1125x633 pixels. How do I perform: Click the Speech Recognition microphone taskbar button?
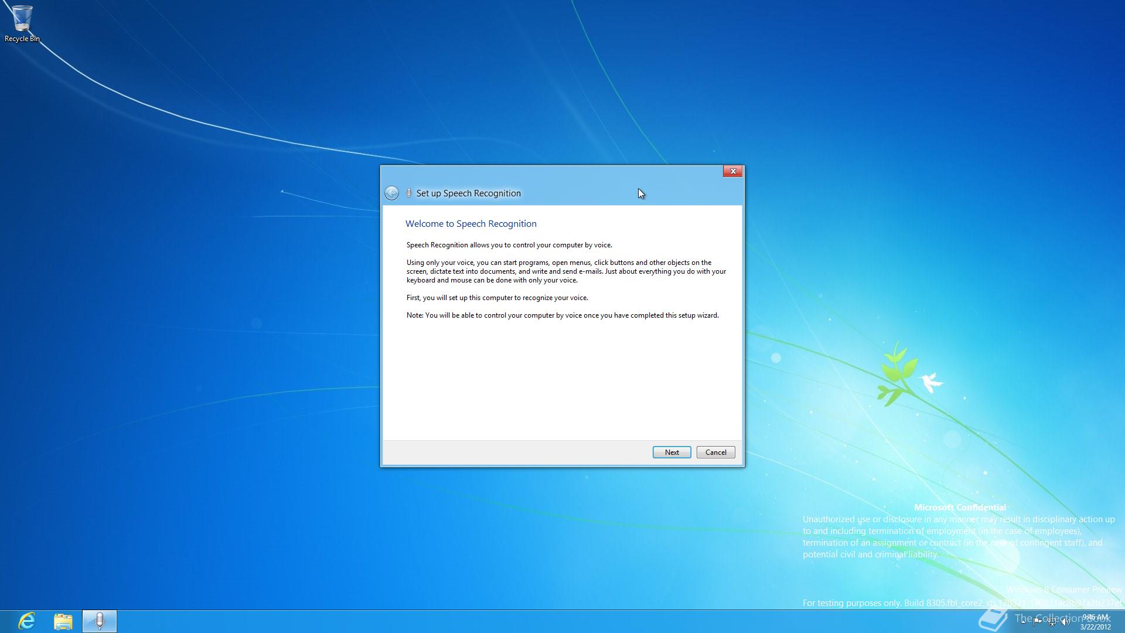pos(100,621)
